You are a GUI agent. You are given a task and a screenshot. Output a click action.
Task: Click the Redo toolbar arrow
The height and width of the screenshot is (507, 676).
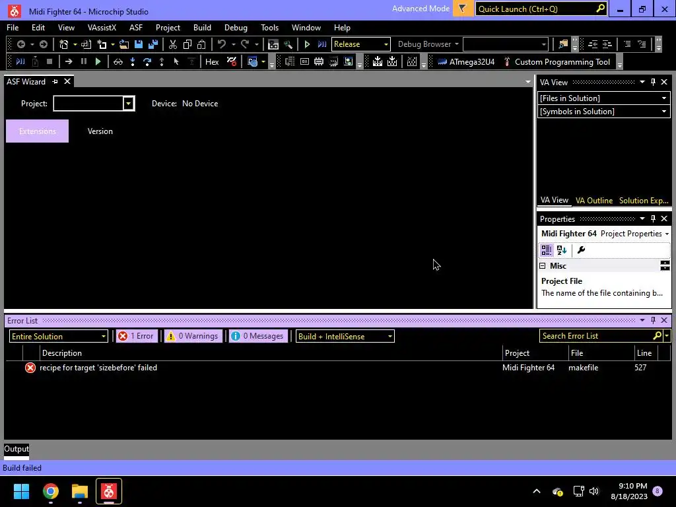(245, 44)
